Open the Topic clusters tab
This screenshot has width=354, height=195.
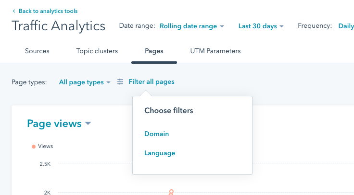pyautogui.click(x=97, y=51)
